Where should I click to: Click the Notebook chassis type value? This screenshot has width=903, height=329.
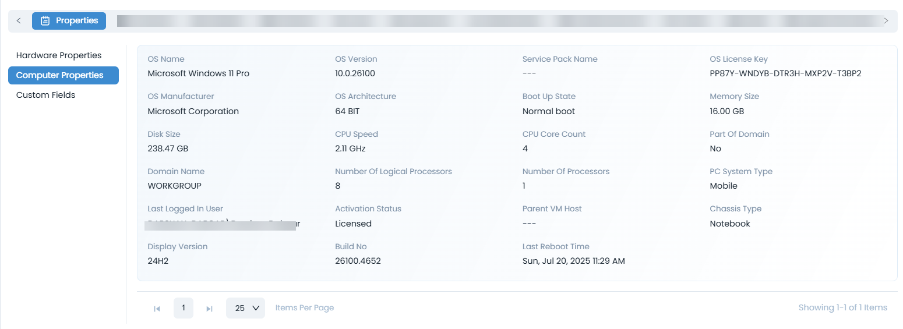point(729,224)
